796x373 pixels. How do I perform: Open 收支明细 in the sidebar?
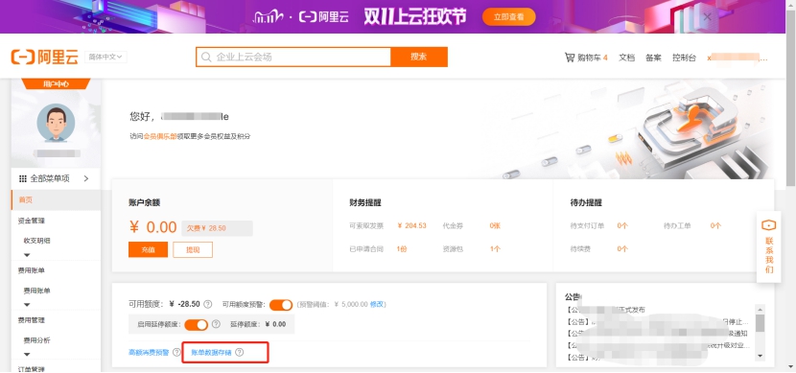tap(37, 241)
